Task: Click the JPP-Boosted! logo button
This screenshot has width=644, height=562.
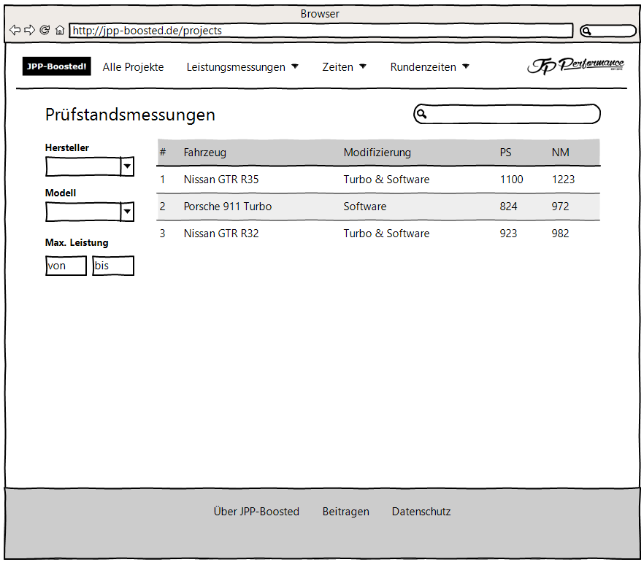Action: click(56, 66)
